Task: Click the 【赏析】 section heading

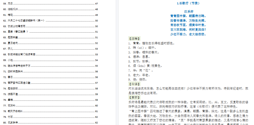Action: (x=134, y=98)
